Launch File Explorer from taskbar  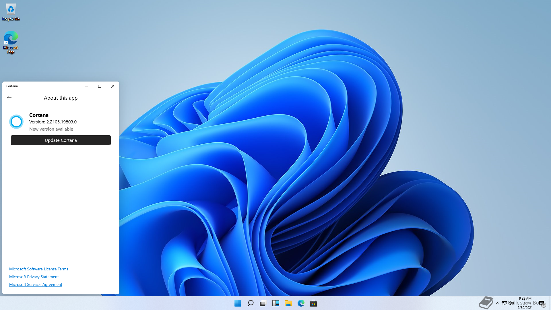288,303
